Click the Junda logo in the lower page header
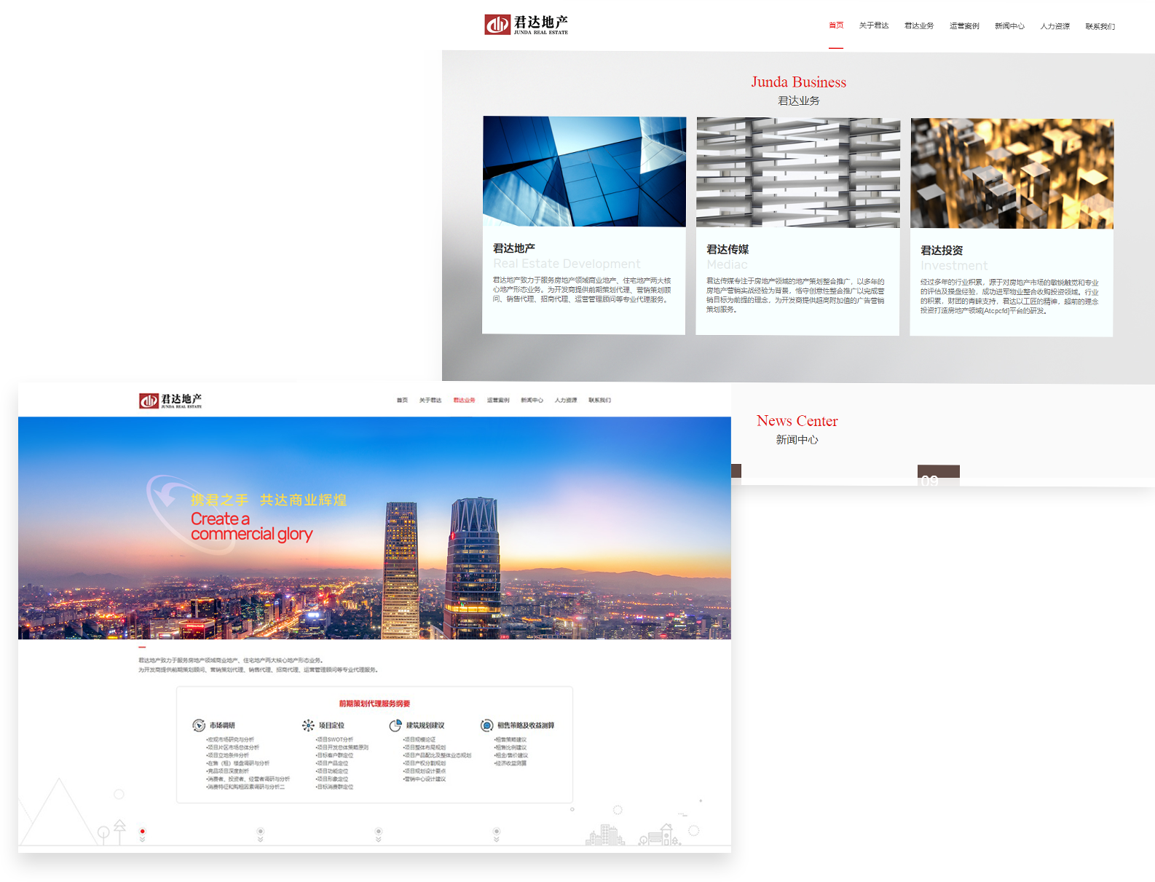Image resolution: width=1155 pixels, height=882 pixels. click(x=170, y=401)
